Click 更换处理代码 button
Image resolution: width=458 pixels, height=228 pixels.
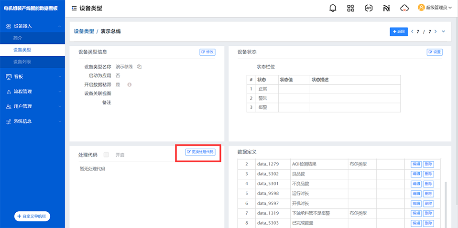click(x=200, y=152)
